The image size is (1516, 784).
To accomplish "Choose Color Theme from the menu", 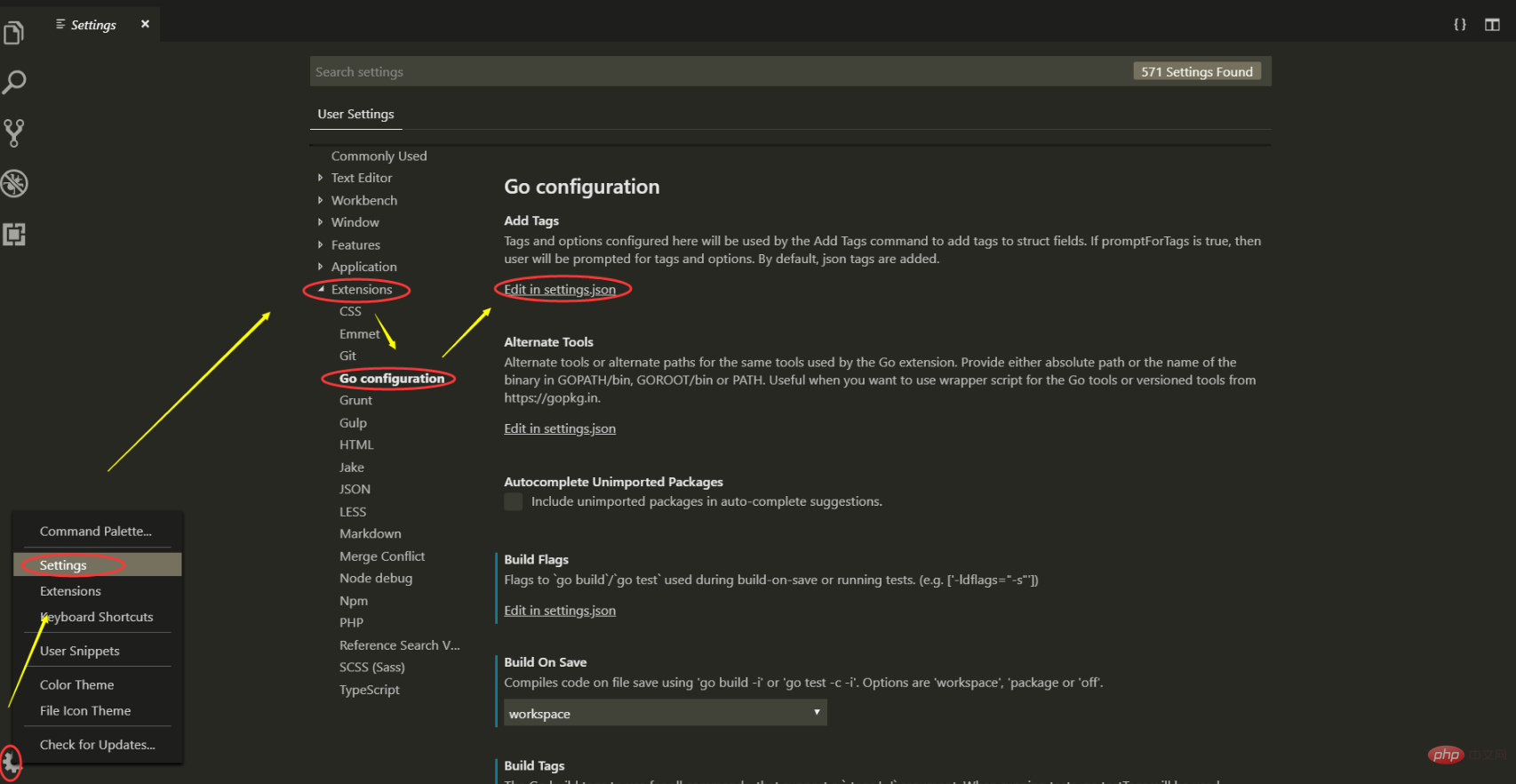I will 97,684.
